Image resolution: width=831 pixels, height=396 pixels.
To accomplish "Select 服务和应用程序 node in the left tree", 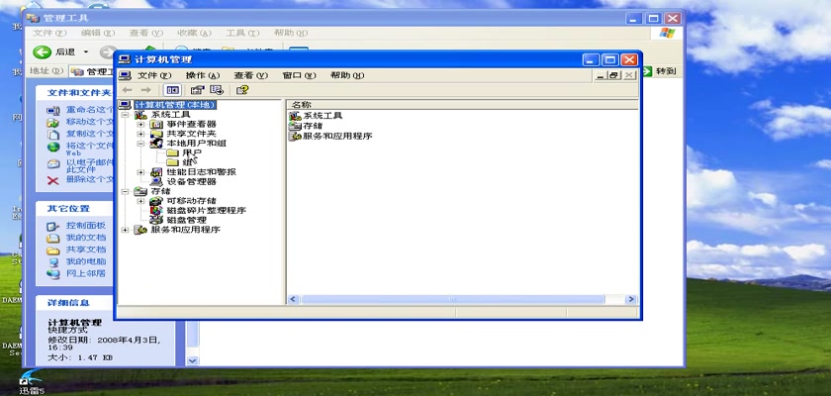I will [186, 230].
